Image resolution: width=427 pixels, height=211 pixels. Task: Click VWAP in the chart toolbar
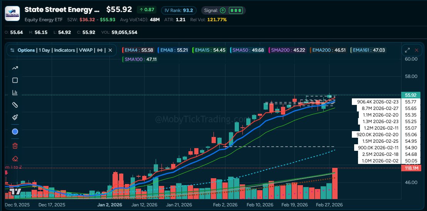pyautogui.click(x=86, y=50)
